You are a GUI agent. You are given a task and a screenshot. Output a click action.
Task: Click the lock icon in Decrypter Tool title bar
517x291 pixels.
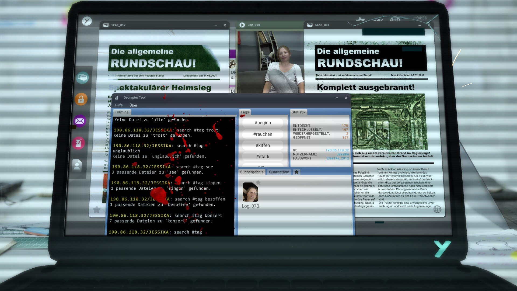[117, 98]
